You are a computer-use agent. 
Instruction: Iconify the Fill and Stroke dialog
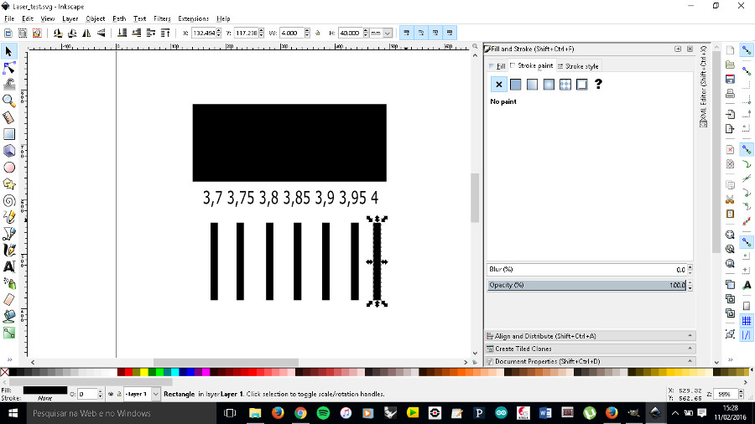click(x=678, y=49)
